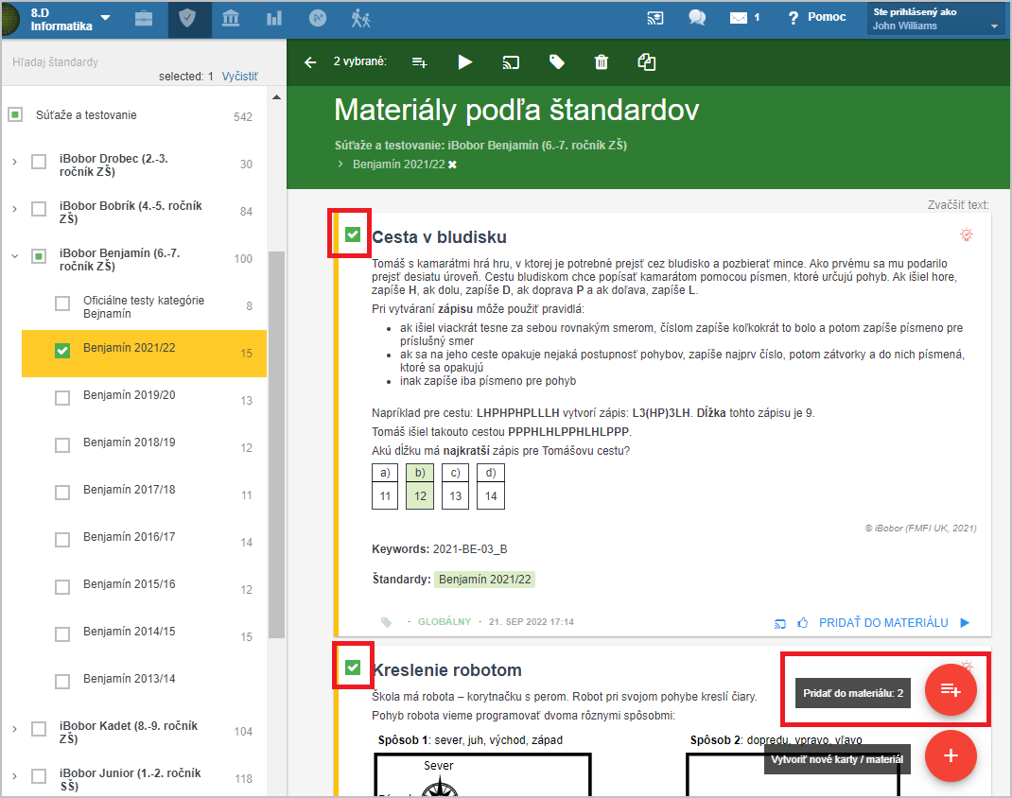The width and height of the screenshot is (1012, 798).
Task: Copy selected cards with duplicate icon
Action: point(647,62)
